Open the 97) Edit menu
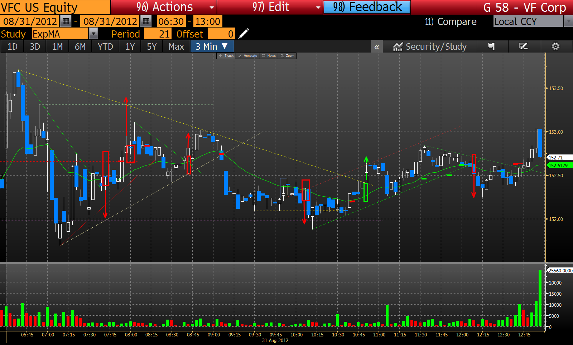Screen dimensions: 573x345 tap(270, 7)
